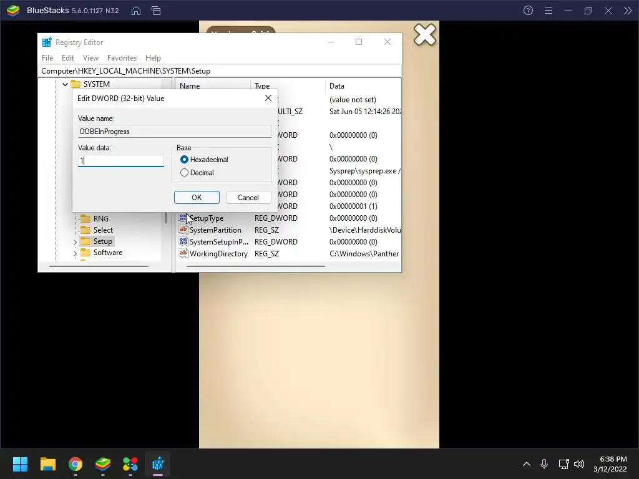Click tree pane horizontal scrollbar
This screenshot has width=639, height=479.
[99, 266]
